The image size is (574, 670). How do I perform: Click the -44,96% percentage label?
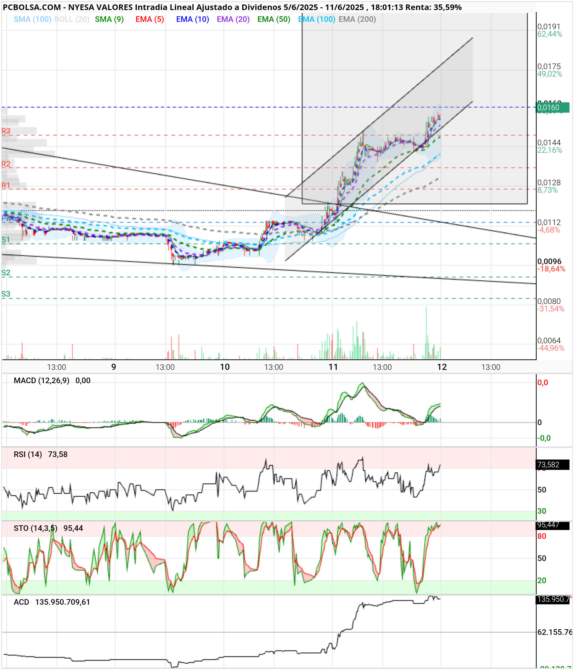(551, 348)
